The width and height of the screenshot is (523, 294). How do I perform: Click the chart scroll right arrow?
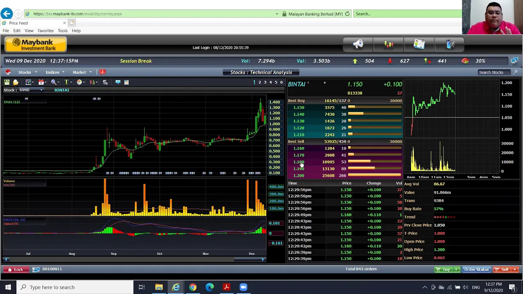[263, 259]
